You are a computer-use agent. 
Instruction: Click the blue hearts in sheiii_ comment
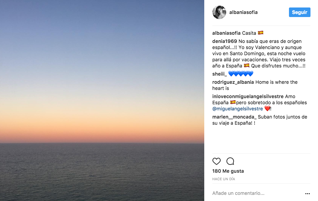tap(241, 74)
